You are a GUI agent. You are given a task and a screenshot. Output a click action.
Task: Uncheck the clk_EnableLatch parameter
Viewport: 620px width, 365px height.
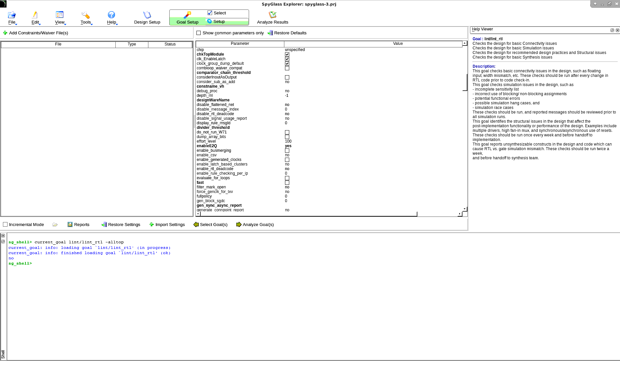point(287,59)
